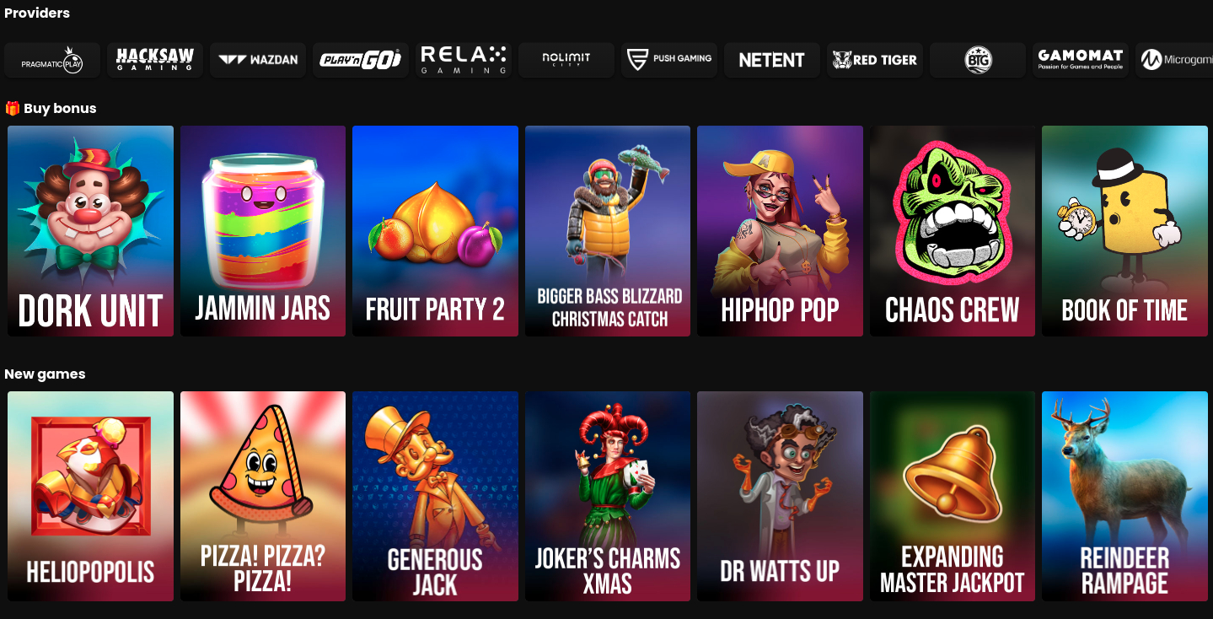Image resolution: width=1213 pixels, height=619 pixels.
Task: Select the Pragmatic Play provider logo
Action: click(x=52, y=60)
